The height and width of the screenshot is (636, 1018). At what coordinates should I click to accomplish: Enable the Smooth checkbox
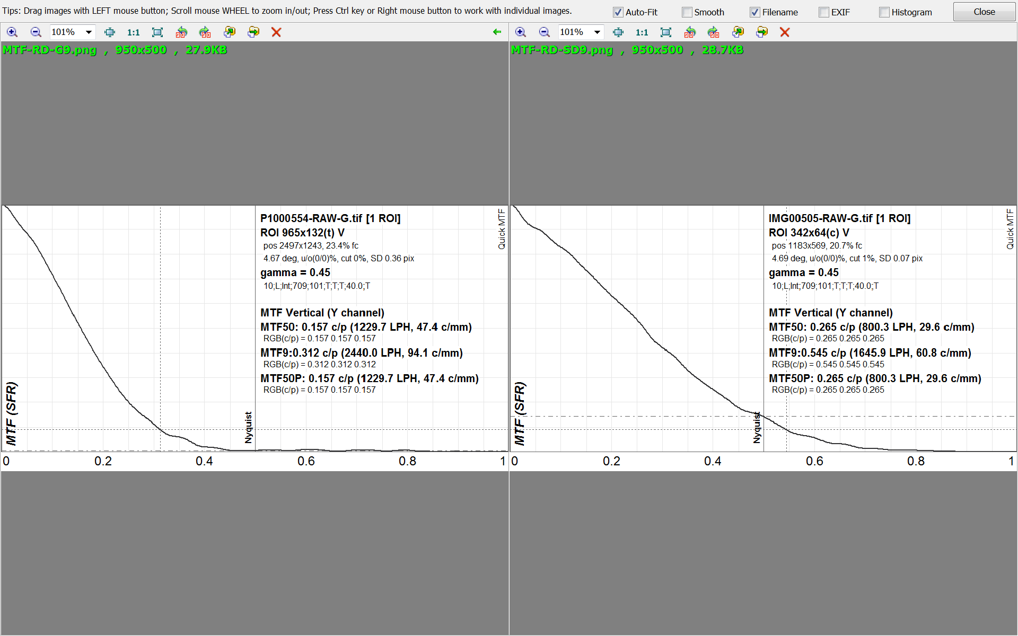(687, 12)
